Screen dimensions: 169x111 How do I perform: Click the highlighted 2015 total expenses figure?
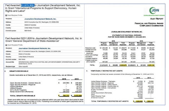(151, 65)
